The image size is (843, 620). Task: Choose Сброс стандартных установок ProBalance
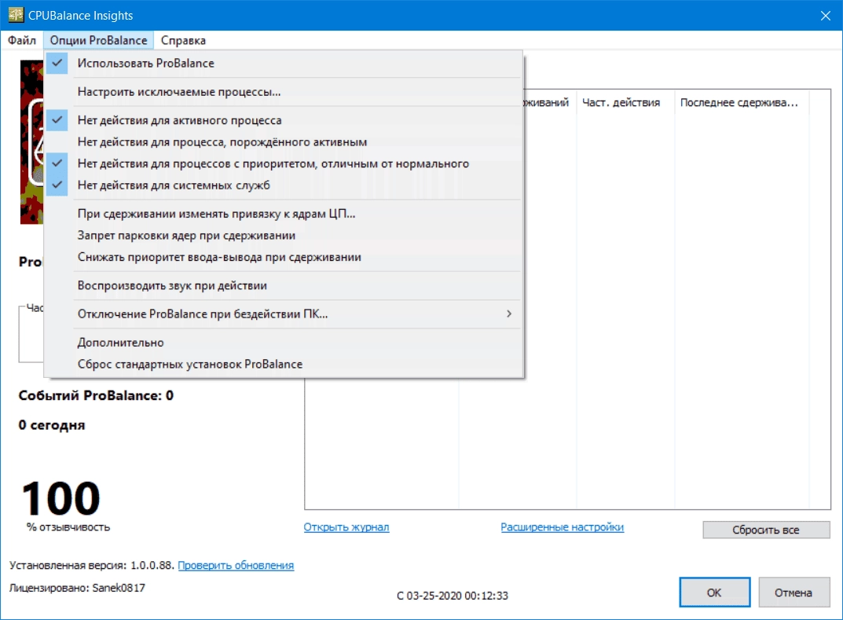tap(284, 364)
